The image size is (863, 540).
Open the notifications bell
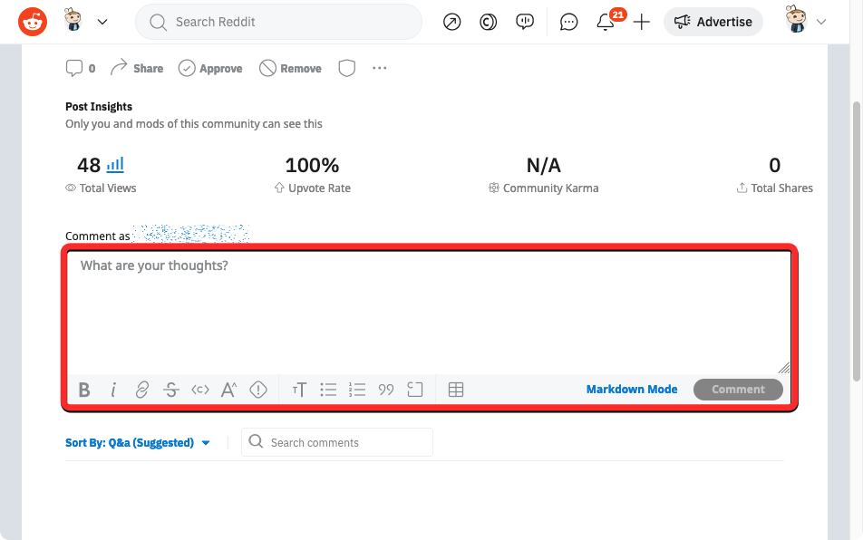(x=606, y=22)
